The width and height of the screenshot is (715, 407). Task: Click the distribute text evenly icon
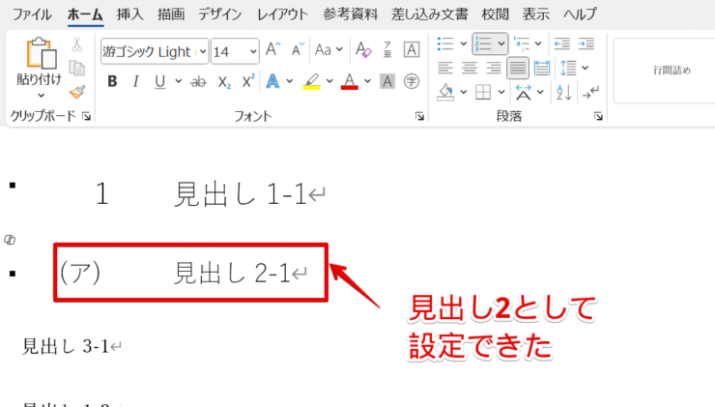(542, 68)
